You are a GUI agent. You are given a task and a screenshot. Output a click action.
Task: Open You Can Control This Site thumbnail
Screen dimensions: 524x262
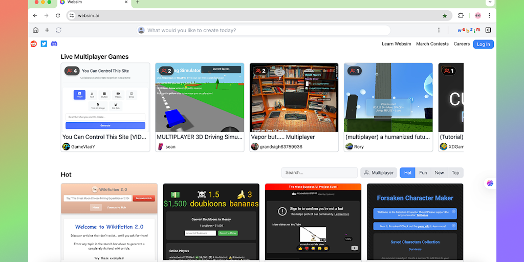(105, 97)
